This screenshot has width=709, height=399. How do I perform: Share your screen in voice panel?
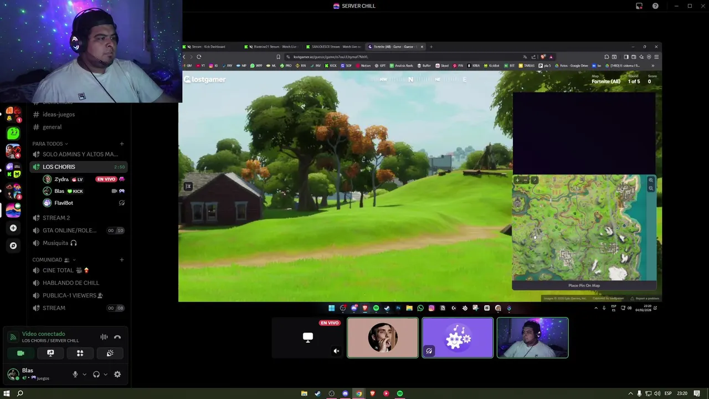50,353
